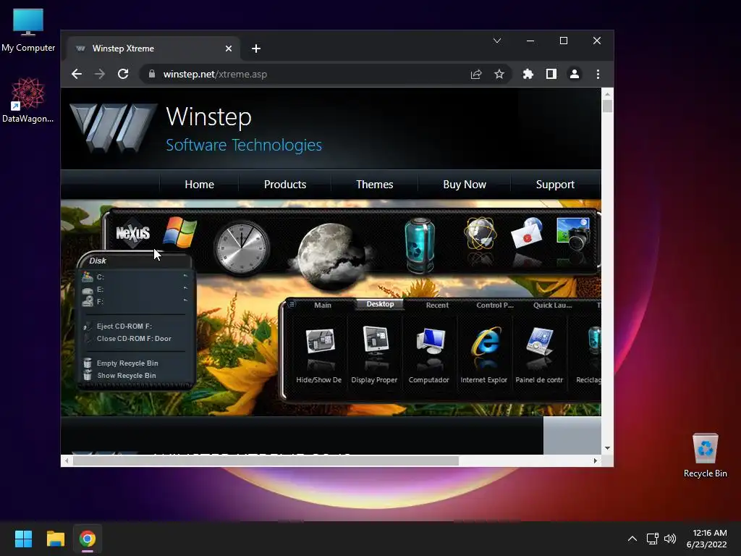Click the mail envelope dock icon
Image resolution: width=741 pixels, height=556 pixels.
click(x=527, y=233)
